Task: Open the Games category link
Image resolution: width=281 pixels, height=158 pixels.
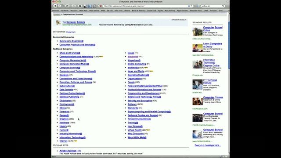Action: click(64, 115)
